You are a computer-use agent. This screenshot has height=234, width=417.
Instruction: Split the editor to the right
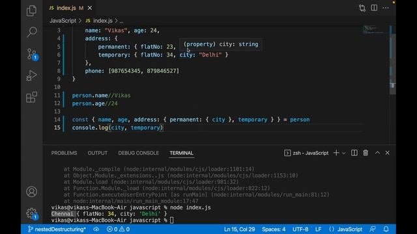coord(374,8)
